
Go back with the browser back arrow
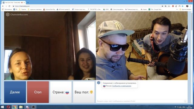pos(3,6)
